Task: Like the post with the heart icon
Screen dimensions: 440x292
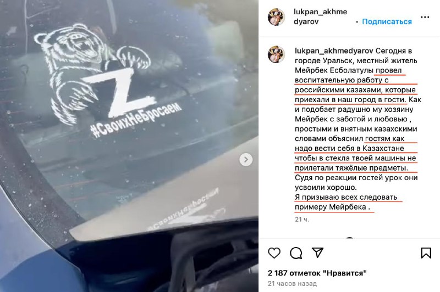Action: click(x=274, y=253)
